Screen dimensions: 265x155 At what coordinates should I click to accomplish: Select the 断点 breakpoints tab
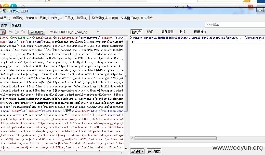[150, 32]
